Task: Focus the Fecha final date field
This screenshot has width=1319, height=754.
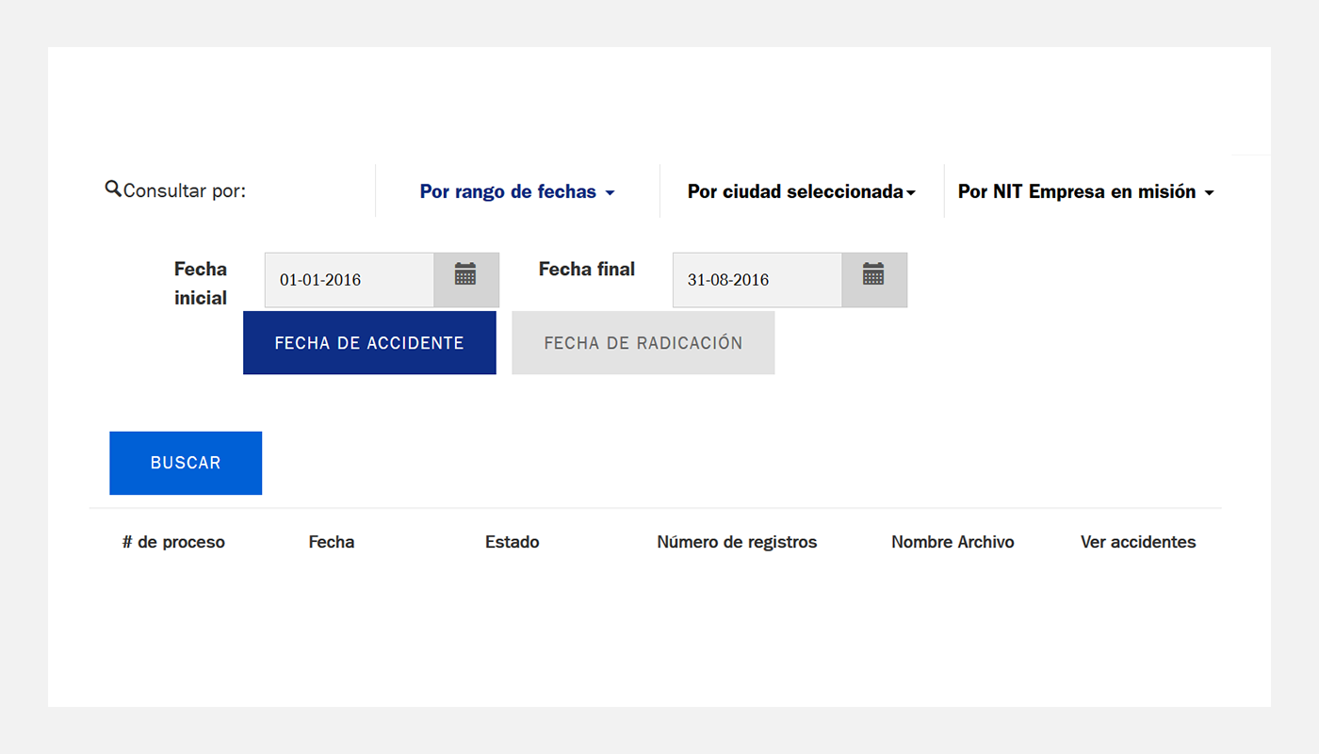Action: tap(757, 280)
